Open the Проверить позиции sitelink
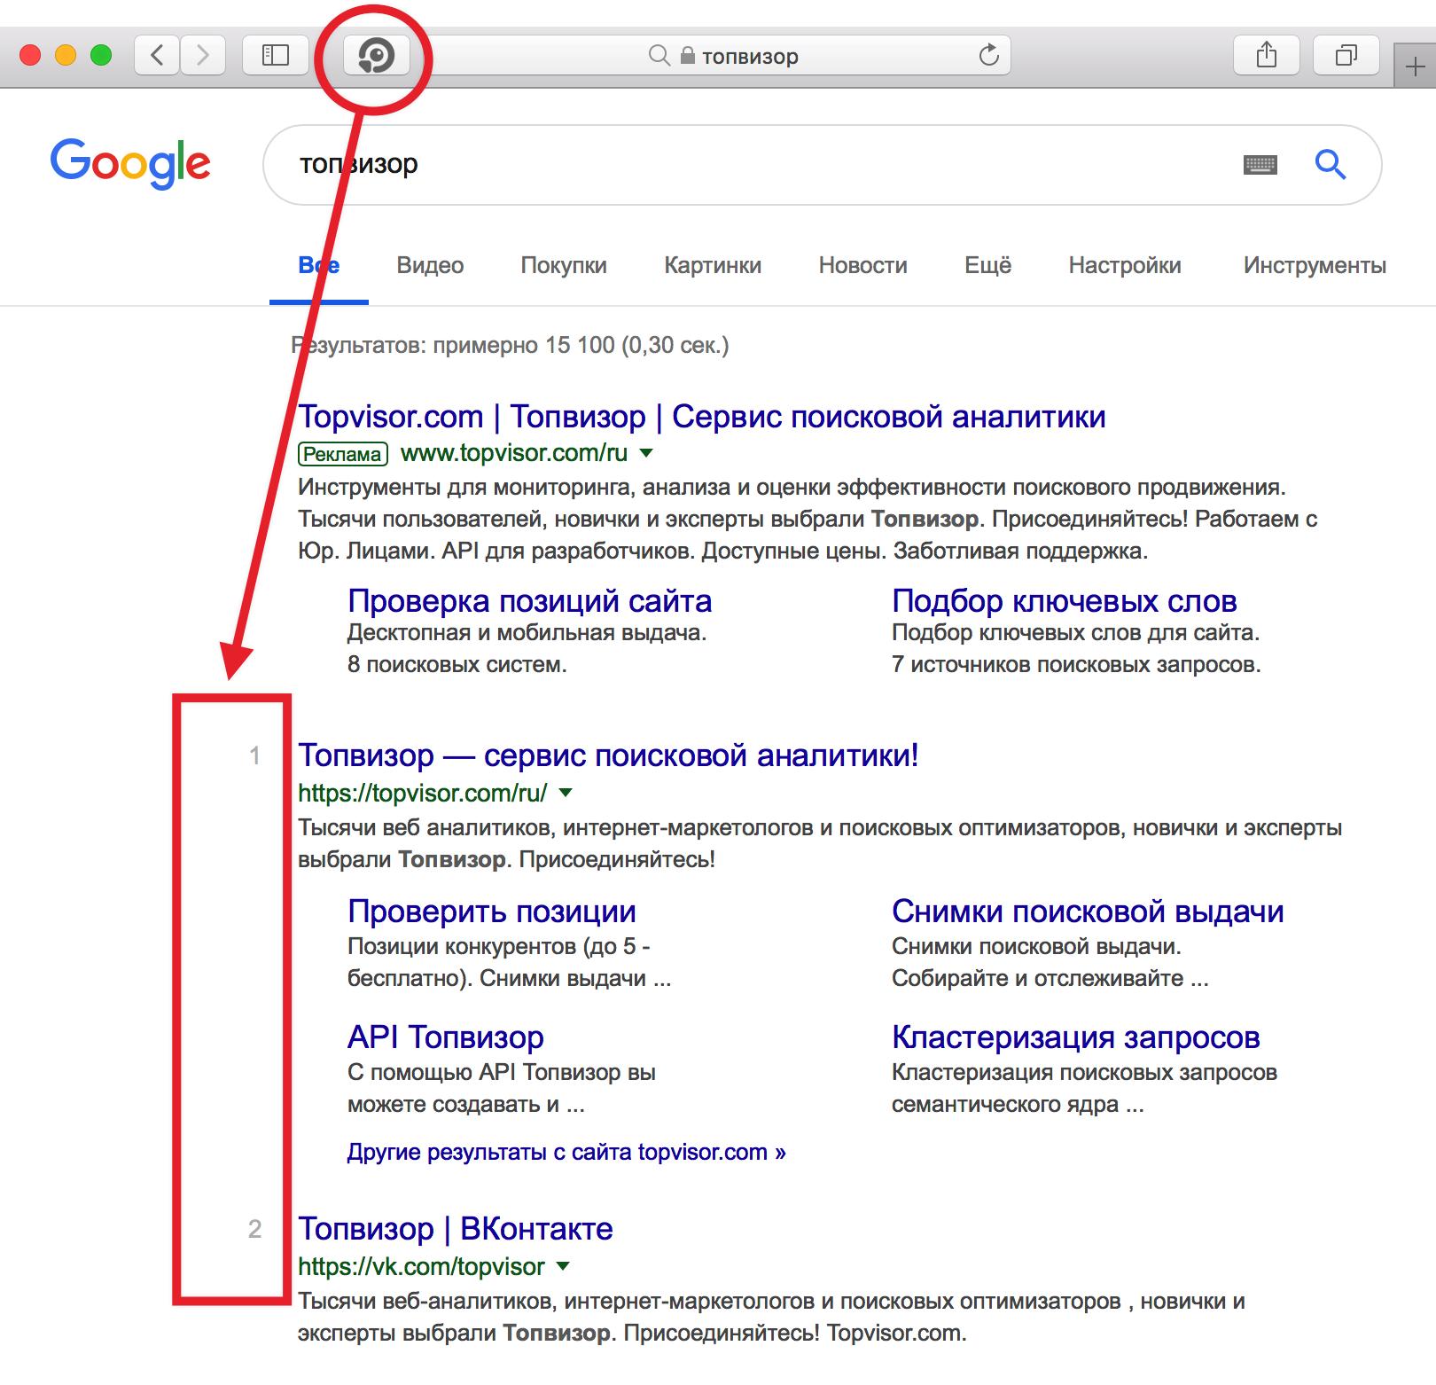The image size is (1436, 1385). point(491,911)
